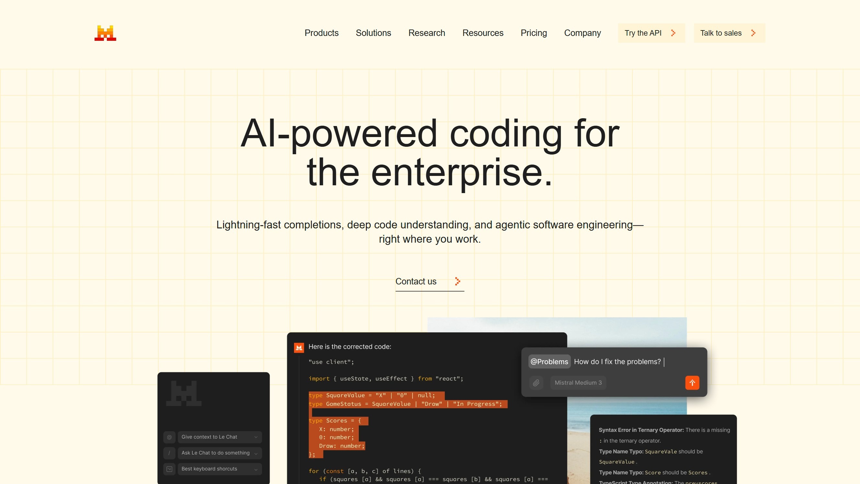Click the Talk to sales button
Viewport: 860px width, 484px height.
[x=729, y=33]
